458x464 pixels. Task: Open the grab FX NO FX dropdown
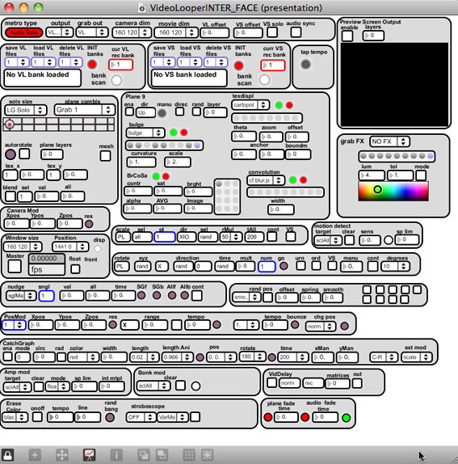coord(389,141)
